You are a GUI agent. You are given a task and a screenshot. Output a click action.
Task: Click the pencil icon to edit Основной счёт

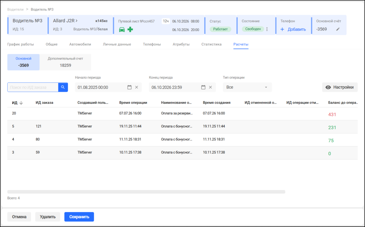click(338, 29)
